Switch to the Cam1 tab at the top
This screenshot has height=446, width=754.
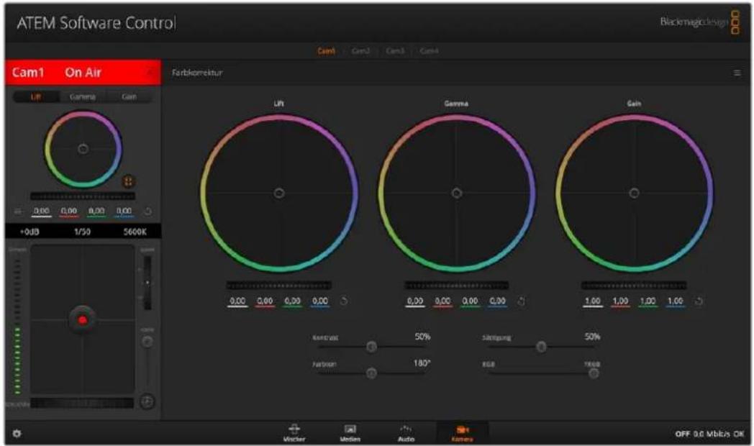point(326,51)
